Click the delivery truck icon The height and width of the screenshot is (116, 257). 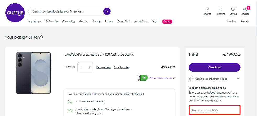pos(70,102)
